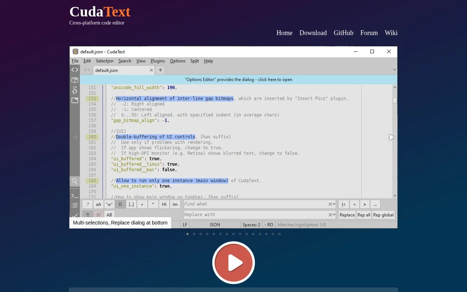The height and width of the screenshot is (292, 467).
Task: Toggle the O wrapped search option
Action: 120,204
